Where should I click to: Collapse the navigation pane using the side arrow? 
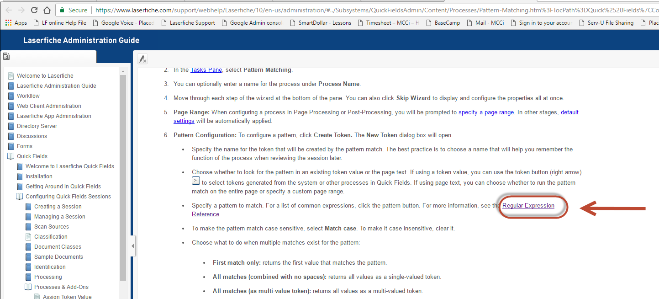(x=133, y=246)
